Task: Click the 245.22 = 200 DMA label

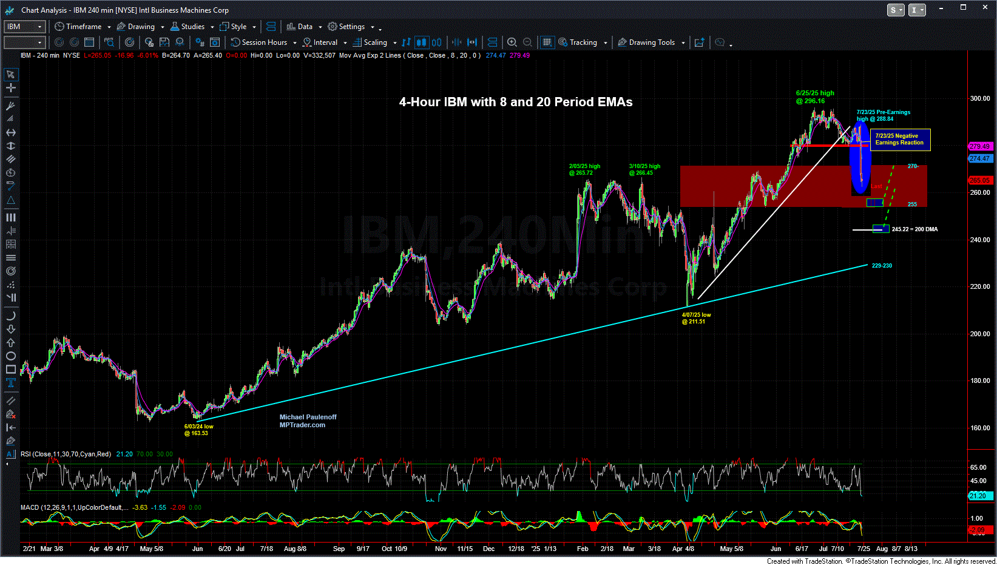Action: pyautogui.click(x=914, y=229)
